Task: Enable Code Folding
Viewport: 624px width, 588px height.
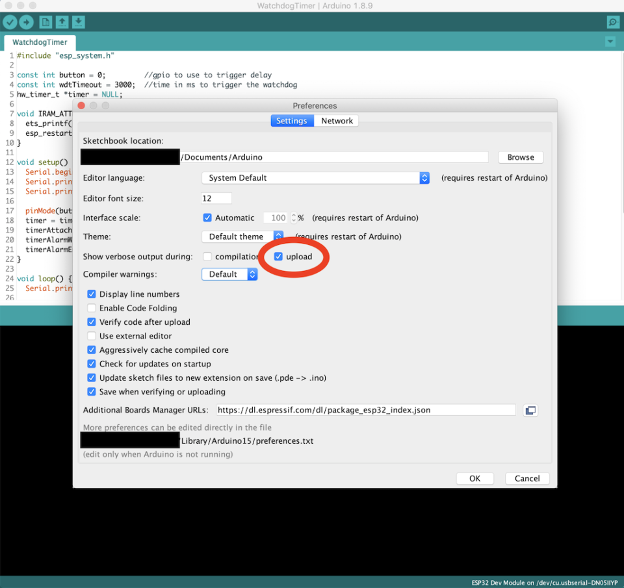Action: point(91,308)
